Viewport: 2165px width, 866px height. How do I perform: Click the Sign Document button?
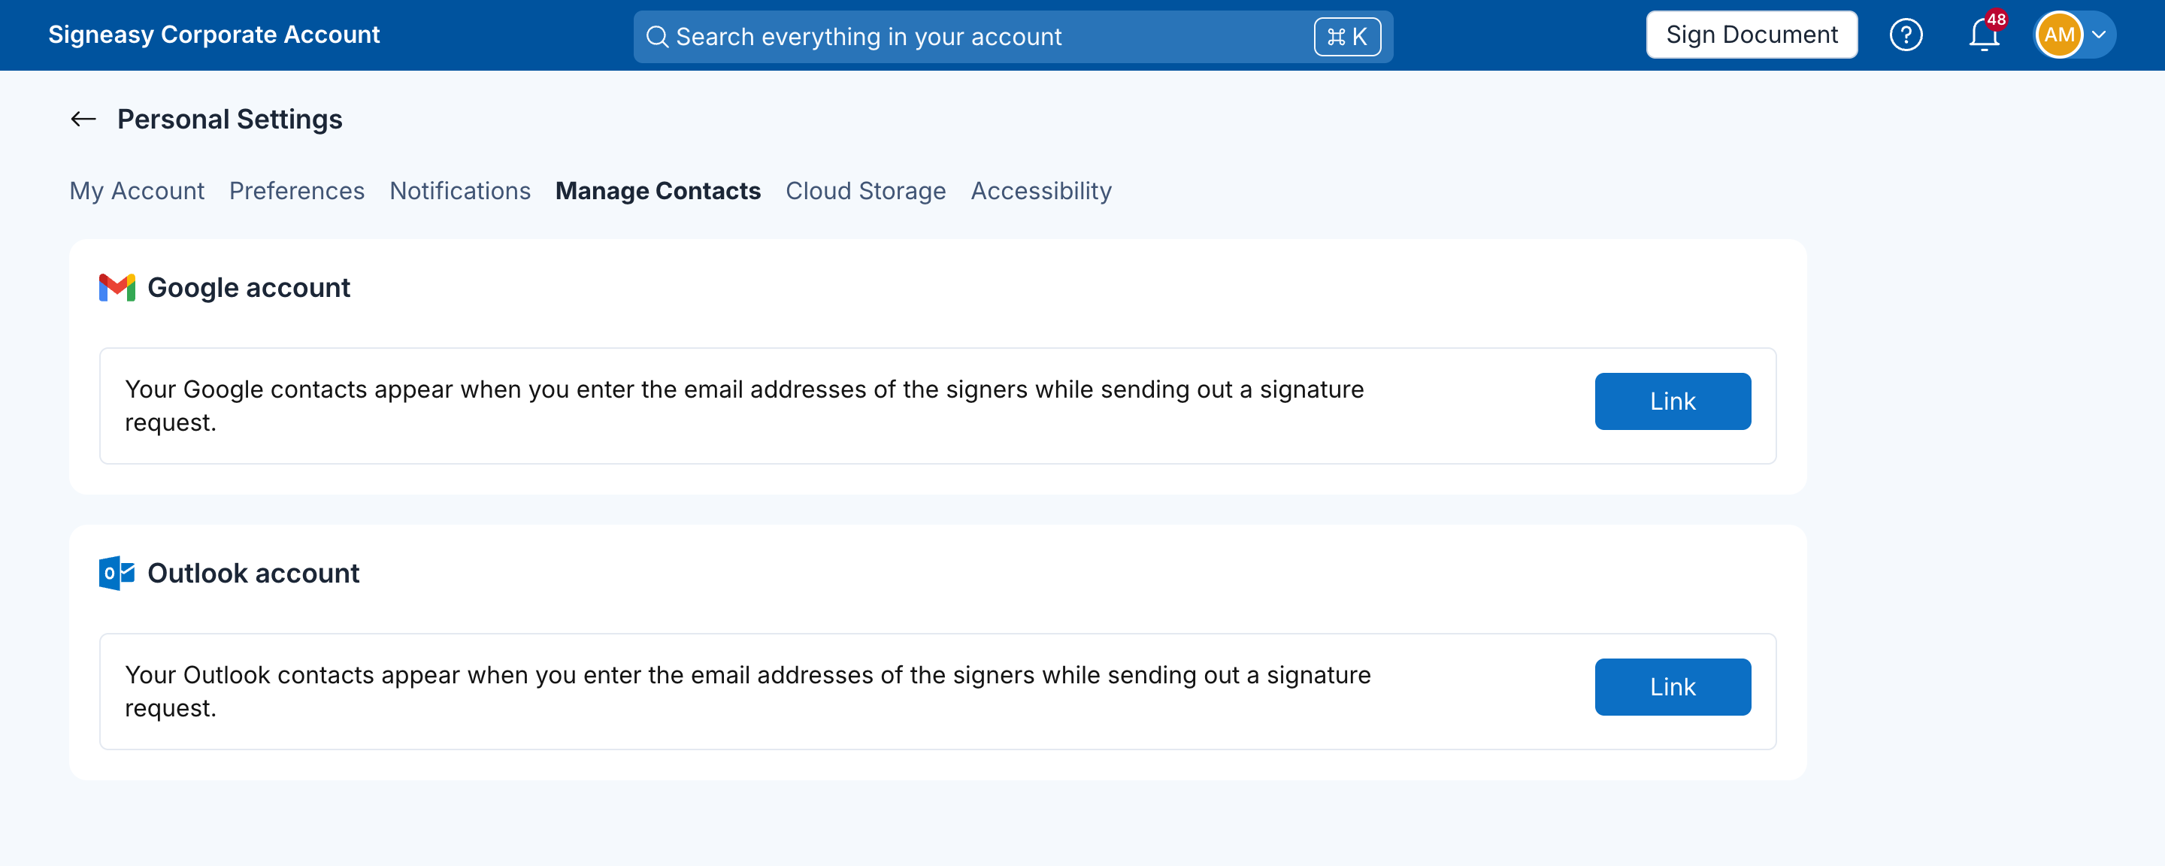click(1752, 35)
